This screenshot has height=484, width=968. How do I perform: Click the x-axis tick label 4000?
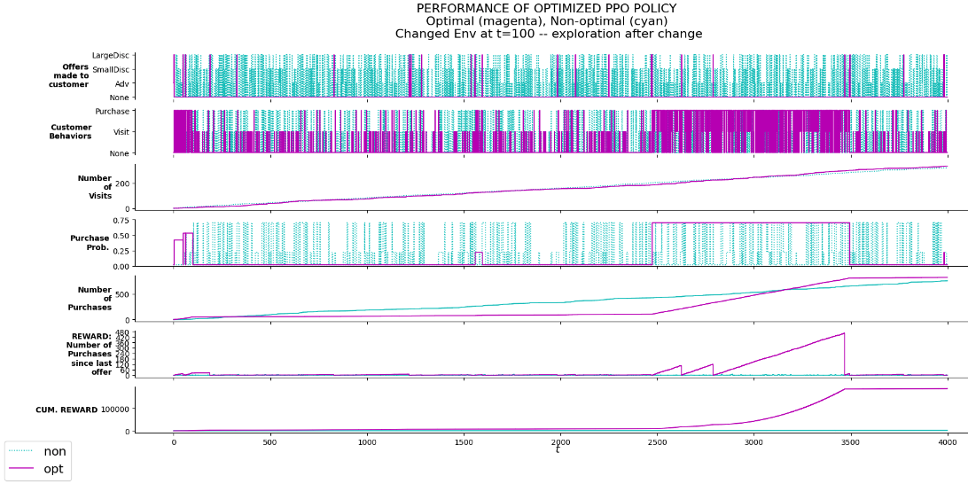tap(947, 441)
